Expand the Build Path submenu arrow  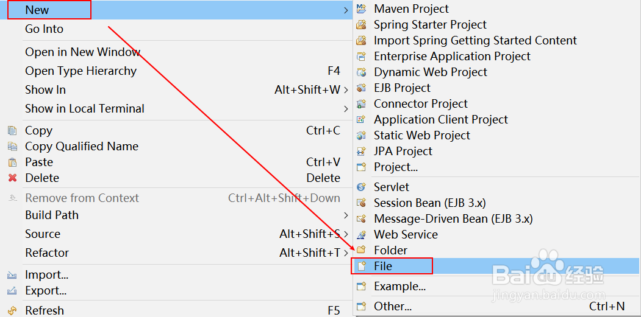pyautogui.click(x=346, y=215)
